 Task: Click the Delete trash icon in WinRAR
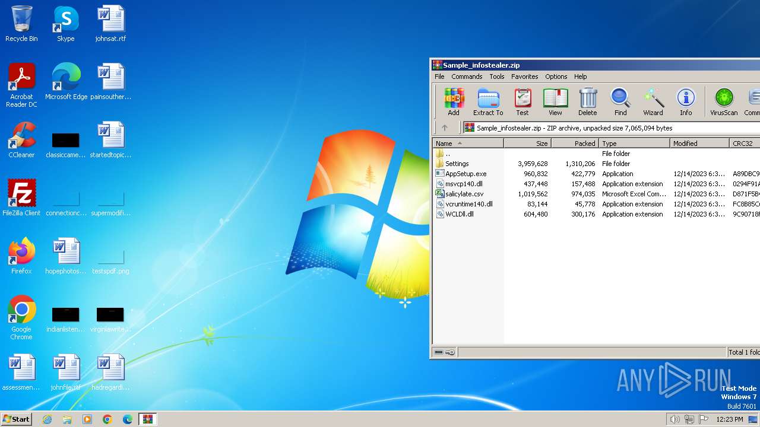coord(588,101)
